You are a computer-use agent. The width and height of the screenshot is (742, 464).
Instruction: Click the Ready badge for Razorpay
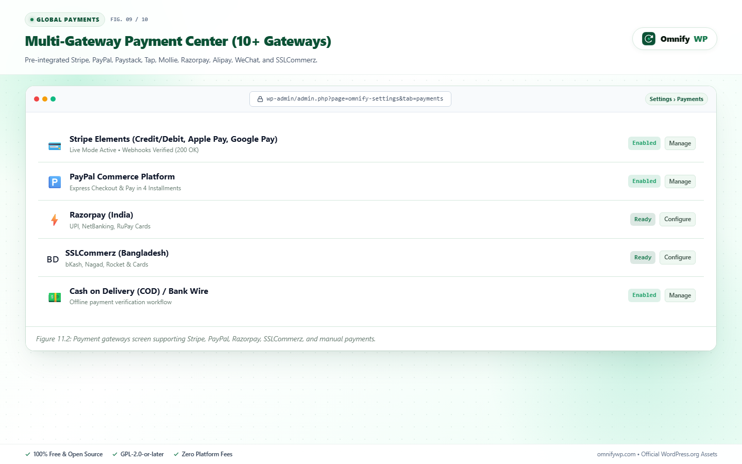643,220
